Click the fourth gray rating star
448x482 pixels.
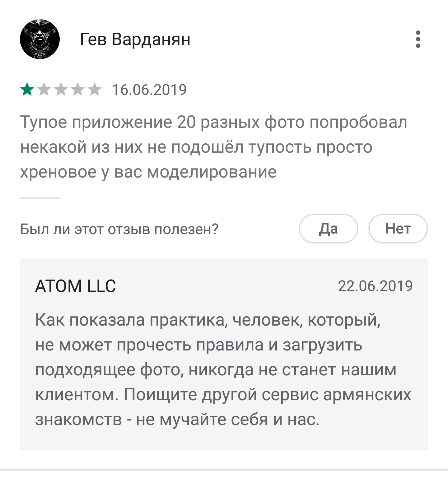pos(78,90)
